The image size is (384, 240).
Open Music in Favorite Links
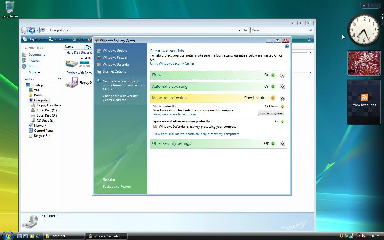click(33, 66)
